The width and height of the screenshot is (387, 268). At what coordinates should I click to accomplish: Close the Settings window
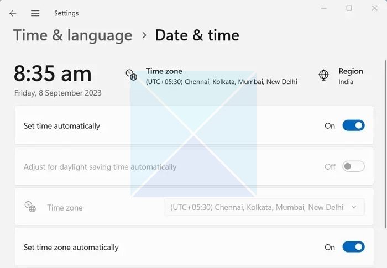coord(374,8)
